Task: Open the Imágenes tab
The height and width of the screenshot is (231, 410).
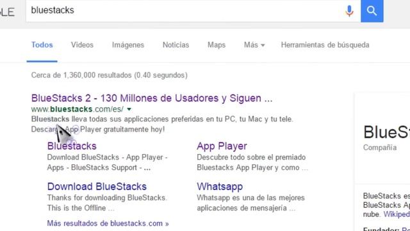Action: click(x=128, y=45)
